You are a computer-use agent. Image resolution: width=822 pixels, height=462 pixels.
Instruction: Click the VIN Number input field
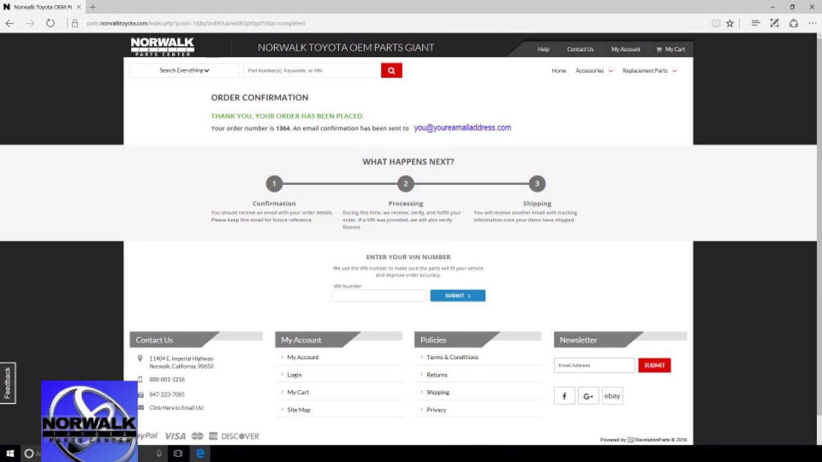[378, 296]
